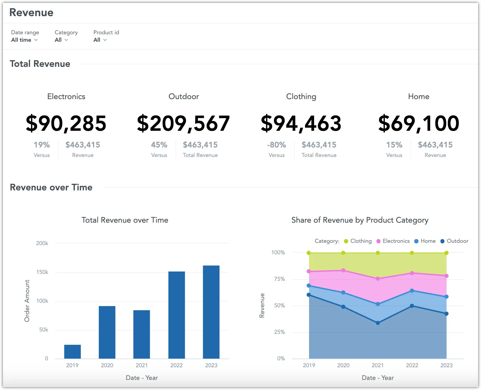
Task: Click the Total Revenue section header
Action: pyautogui.click(x=40, y=64)
